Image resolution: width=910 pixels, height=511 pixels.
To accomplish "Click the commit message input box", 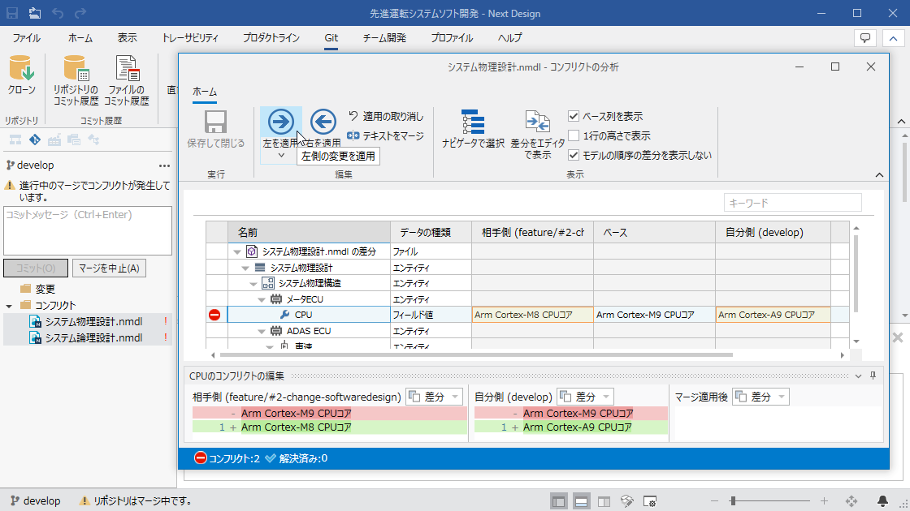I will [88, 230].
